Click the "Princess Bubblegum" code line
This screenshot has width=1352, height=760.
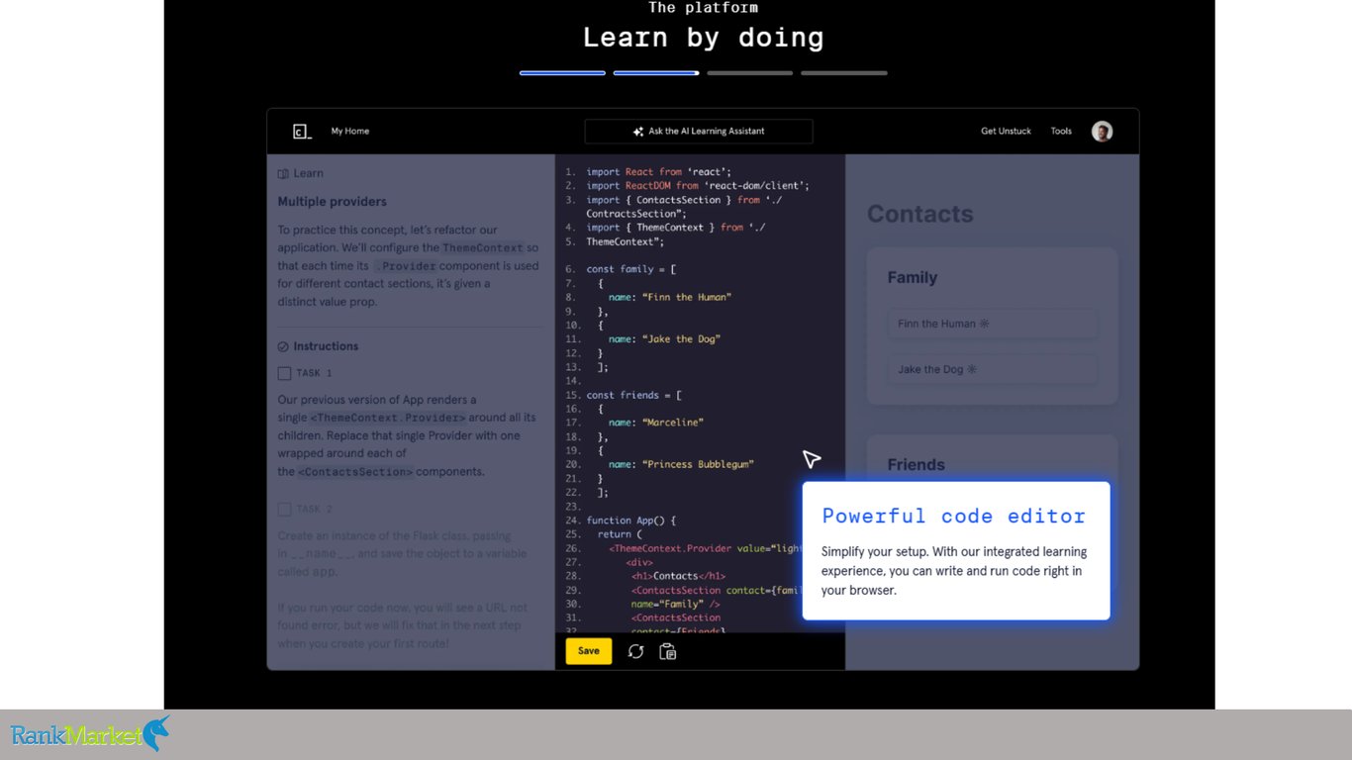point(682,464)
